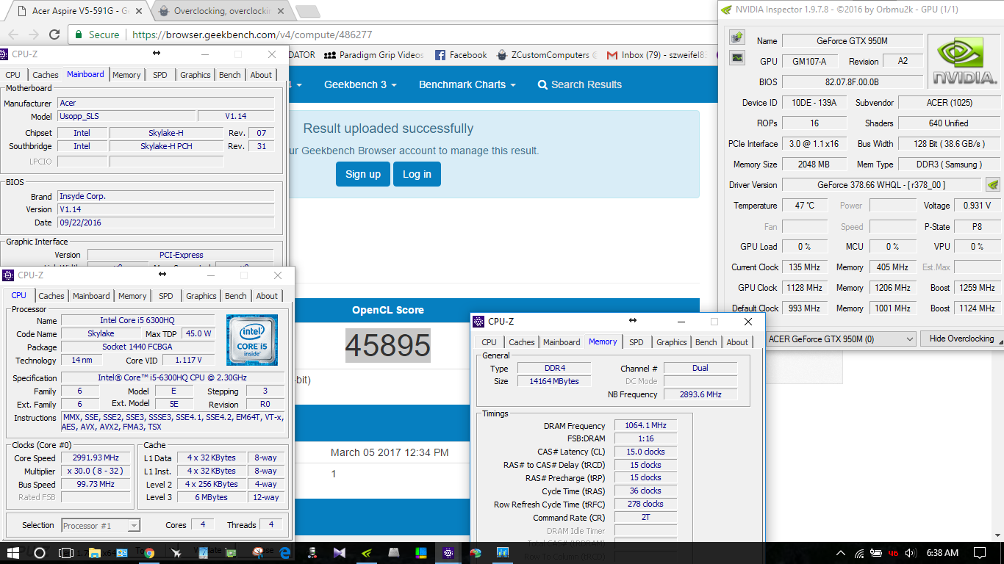Viewport: 1004px width, 564px height.
Task: Click the screenshot upload icon in NVIDIA Inspector
Action: [737, 37]
